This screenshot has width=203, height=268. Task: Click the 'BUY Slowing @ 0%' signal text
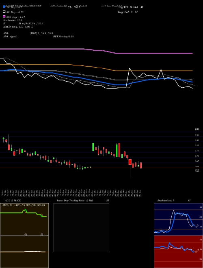click(x=64, y=37)
